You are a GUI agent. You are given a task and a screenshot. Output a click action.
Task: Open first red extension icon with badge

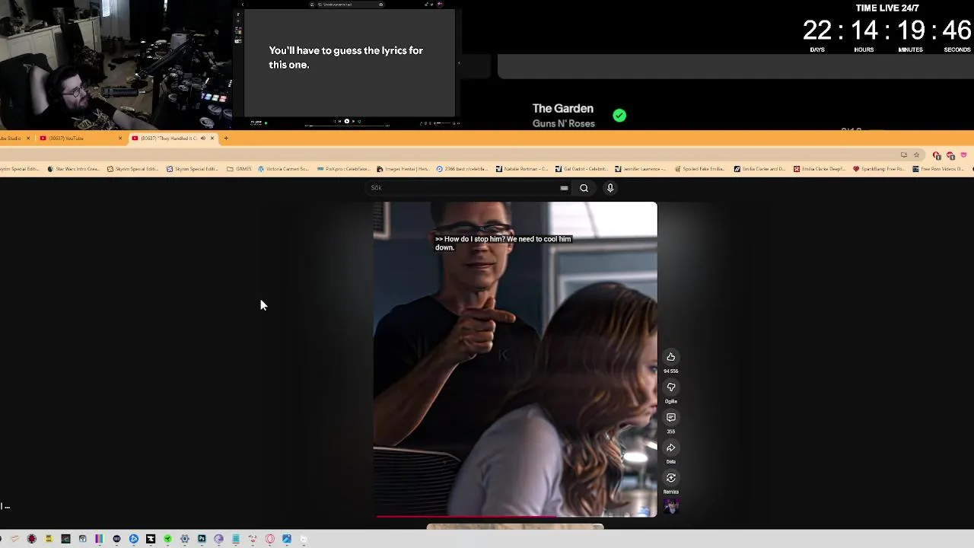click(937, 155)
